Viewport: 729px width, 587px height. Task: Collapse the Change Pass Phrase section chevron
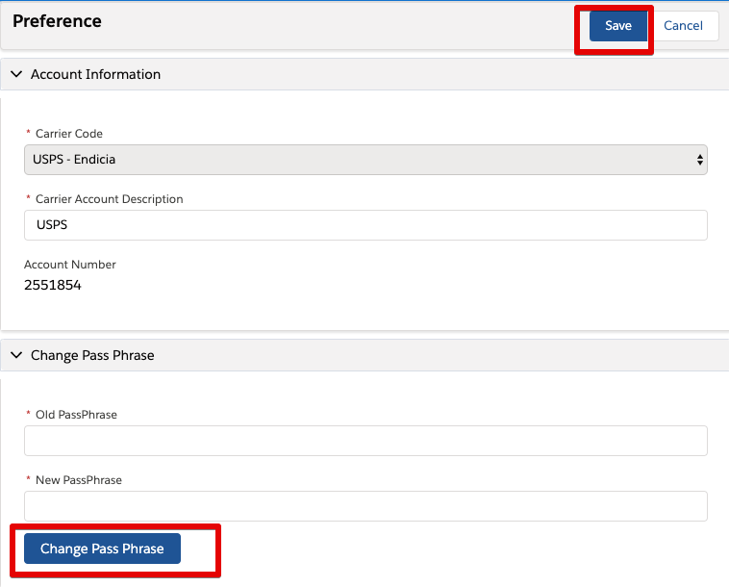coord(16,355)
